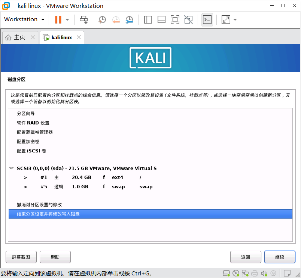Image resolution: width=301 pixels, height=278 pixels.
Task: Take a snapshot of the virtual machine
Action: [102, 19]
